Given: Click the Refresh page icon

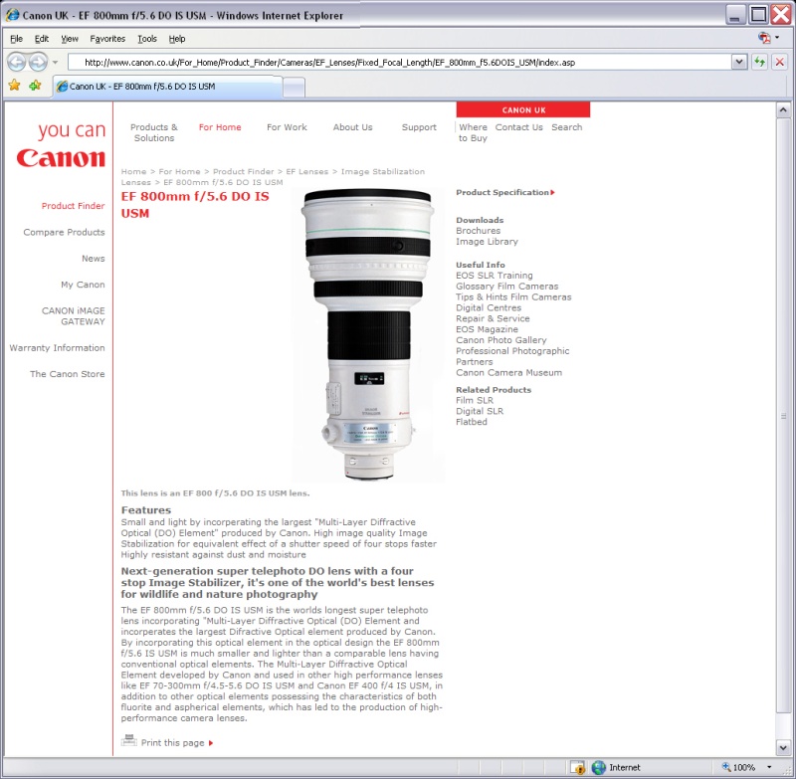Looking at the screenshot, I should (x=760, y=62).
